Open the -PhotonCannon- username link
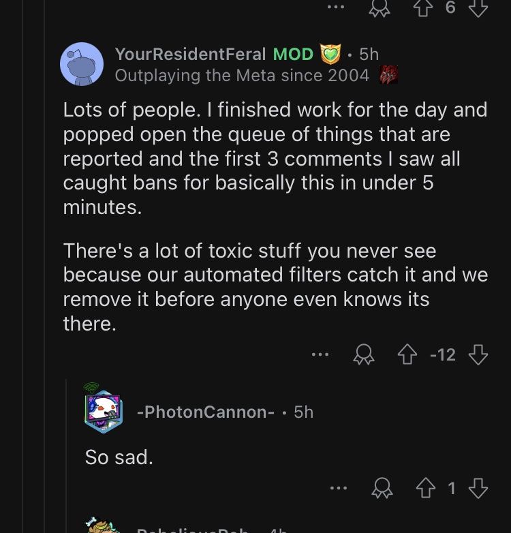 [206, 412]
